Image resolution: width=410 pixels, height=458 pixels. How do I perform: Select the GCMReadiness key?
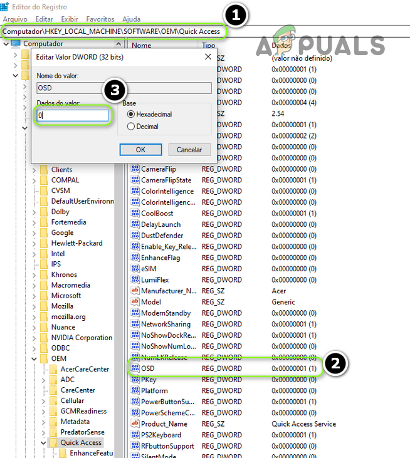coord(83,411)
